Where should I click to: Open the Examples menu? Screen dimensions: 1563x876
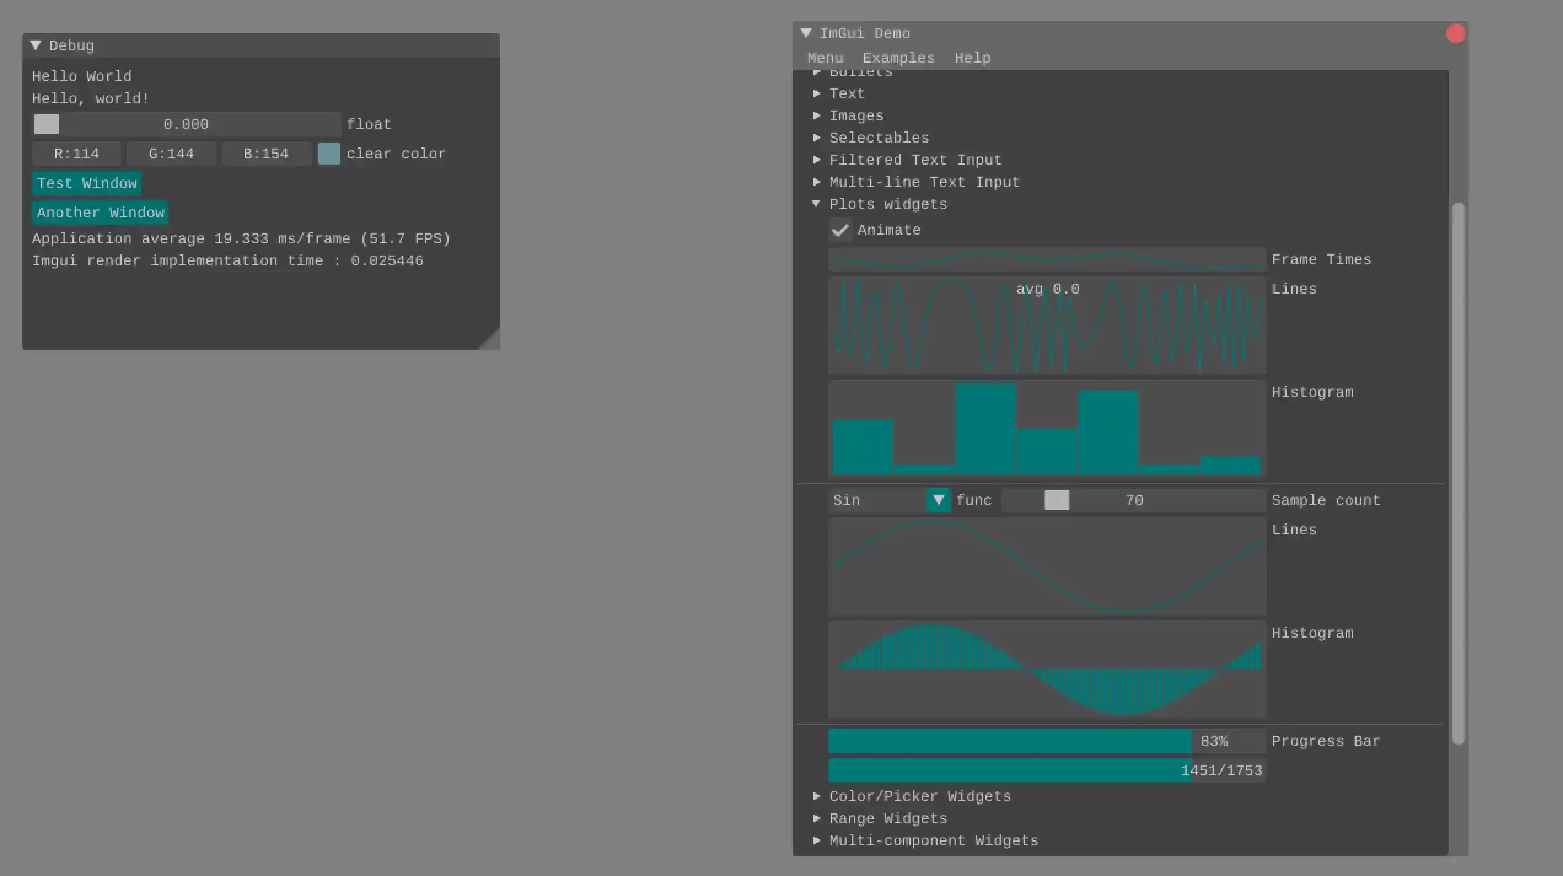click(x=899, y=58)
